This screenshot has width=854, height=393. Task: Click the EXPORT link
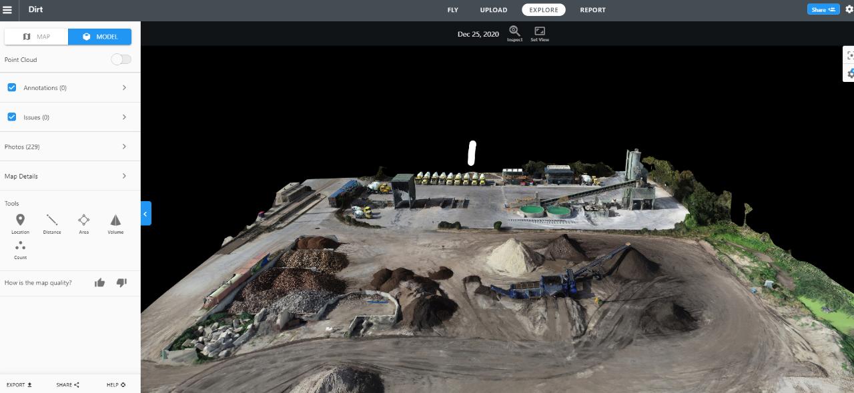[19, 384]
